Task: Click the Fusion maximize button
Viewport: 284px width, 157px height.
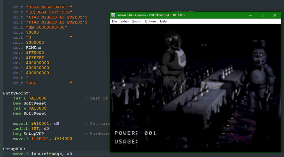Action: (x=262, y=15)
